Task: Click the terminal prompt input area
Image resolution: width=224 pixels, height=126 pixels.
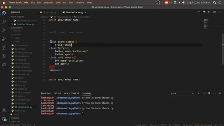Action: [x=83, y=114]
